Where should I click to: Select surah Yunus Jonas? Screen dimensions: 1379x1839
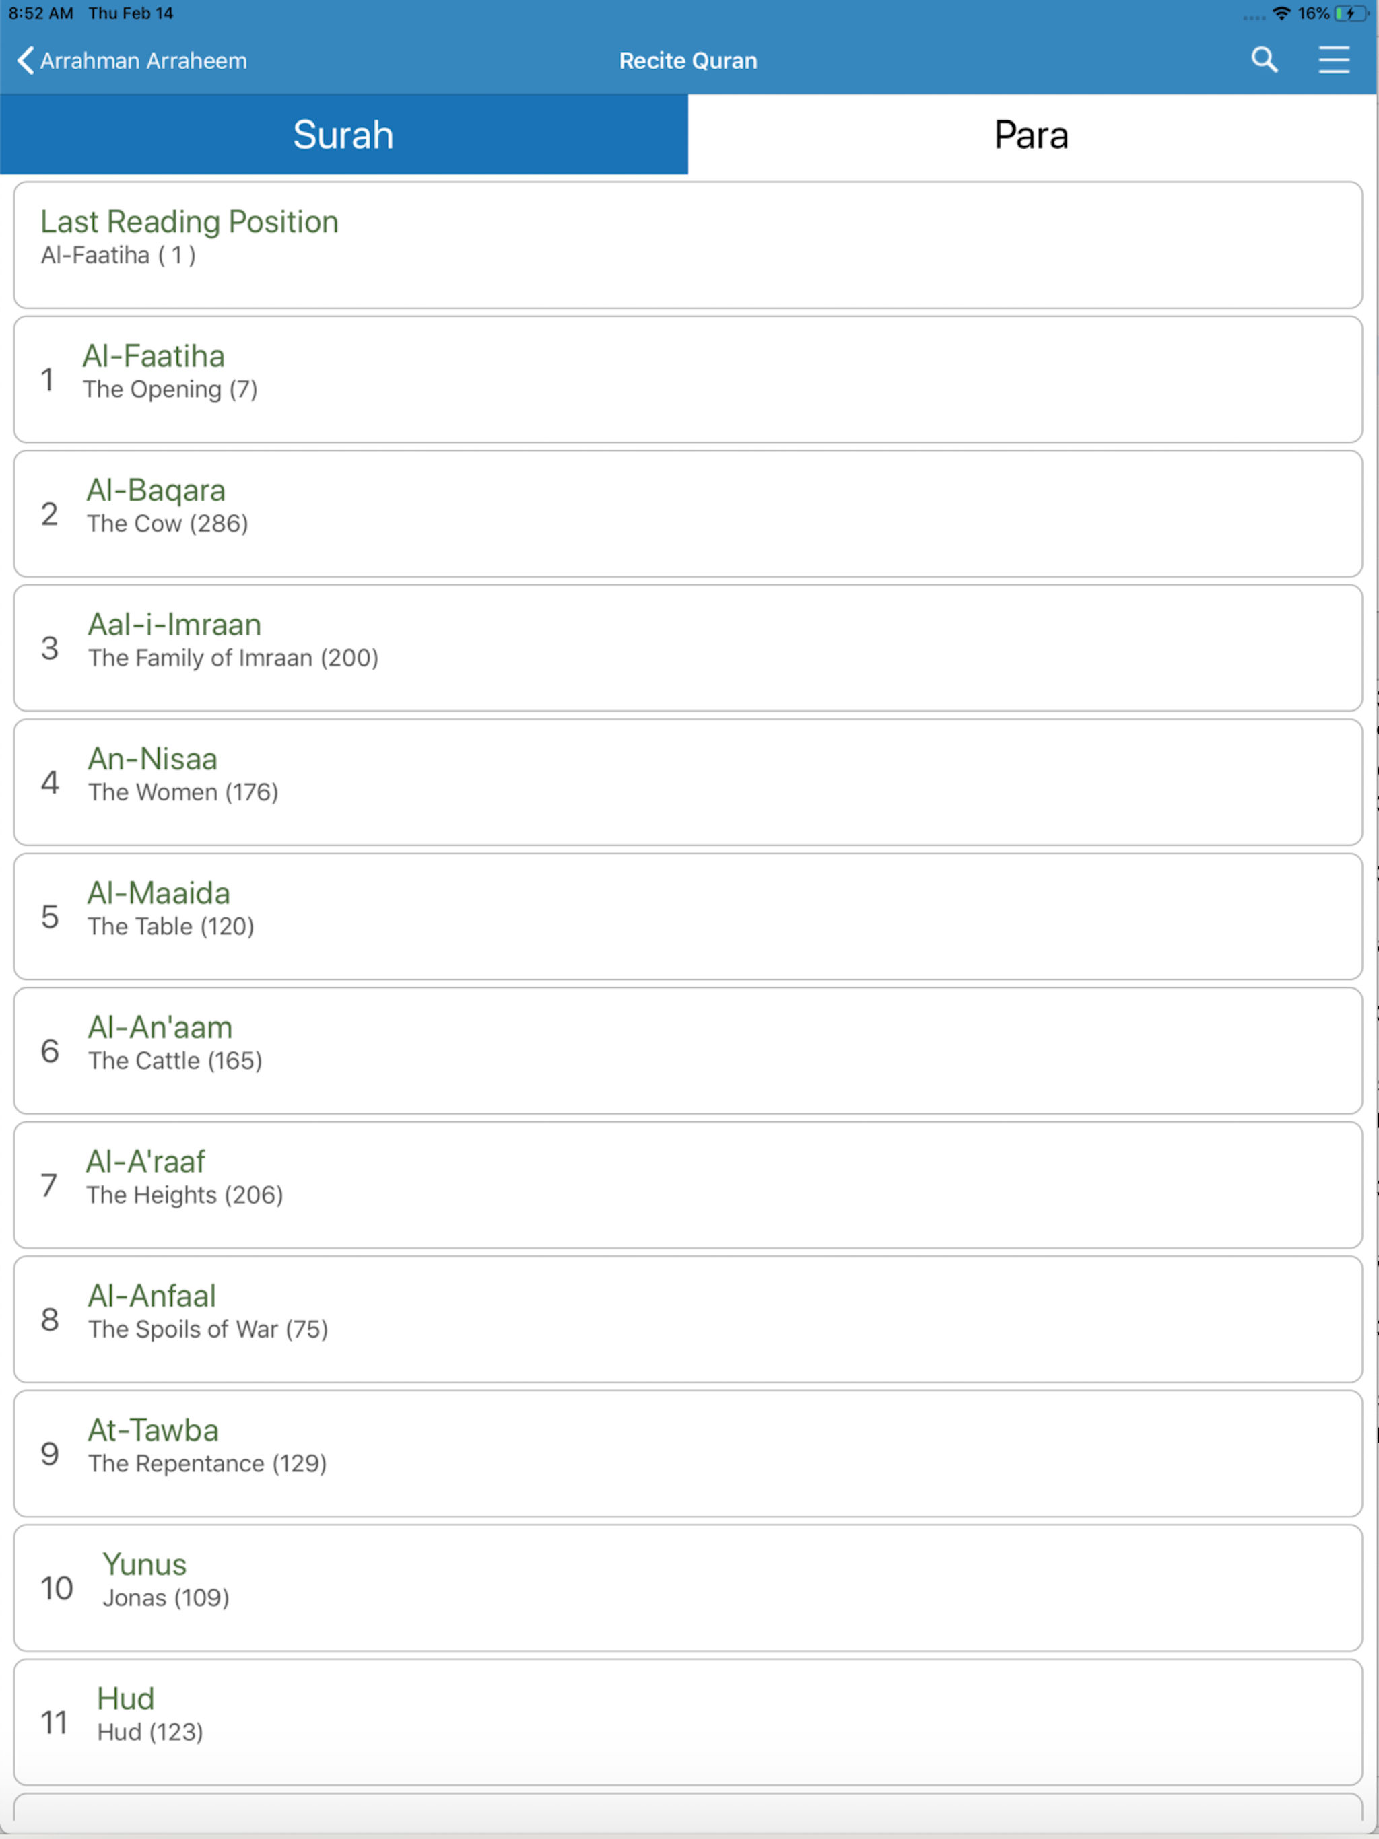click(688, 1588)
